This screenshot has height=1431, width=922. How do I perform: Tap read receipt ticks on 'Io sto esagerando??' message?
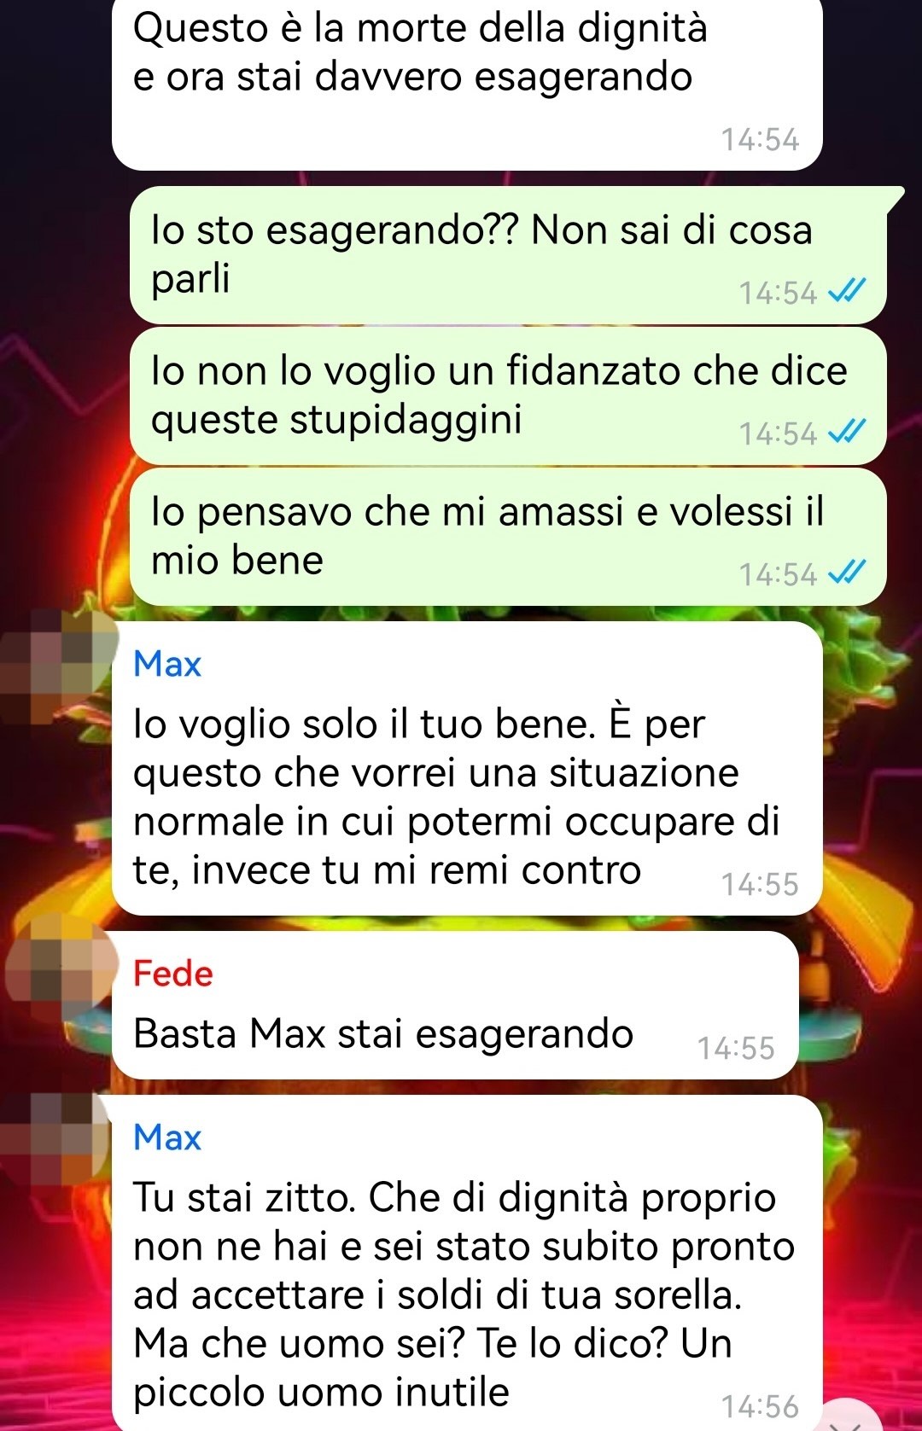tap(848, 292)
